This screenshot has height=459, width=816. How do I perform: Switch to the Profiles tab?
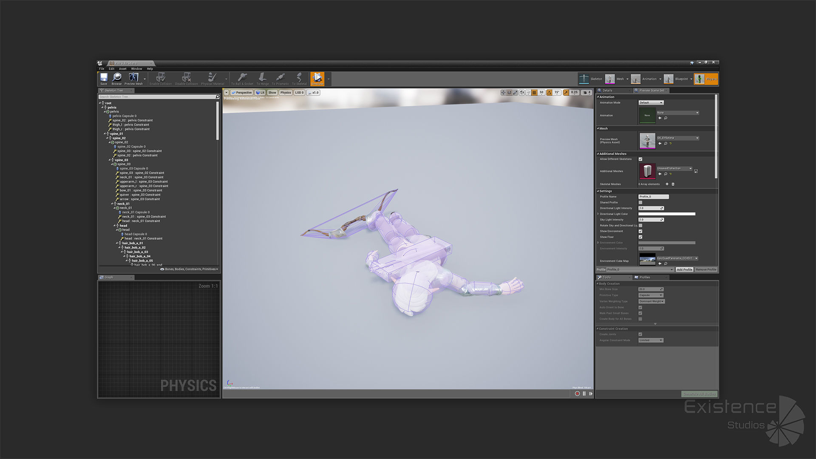[644, 277]
